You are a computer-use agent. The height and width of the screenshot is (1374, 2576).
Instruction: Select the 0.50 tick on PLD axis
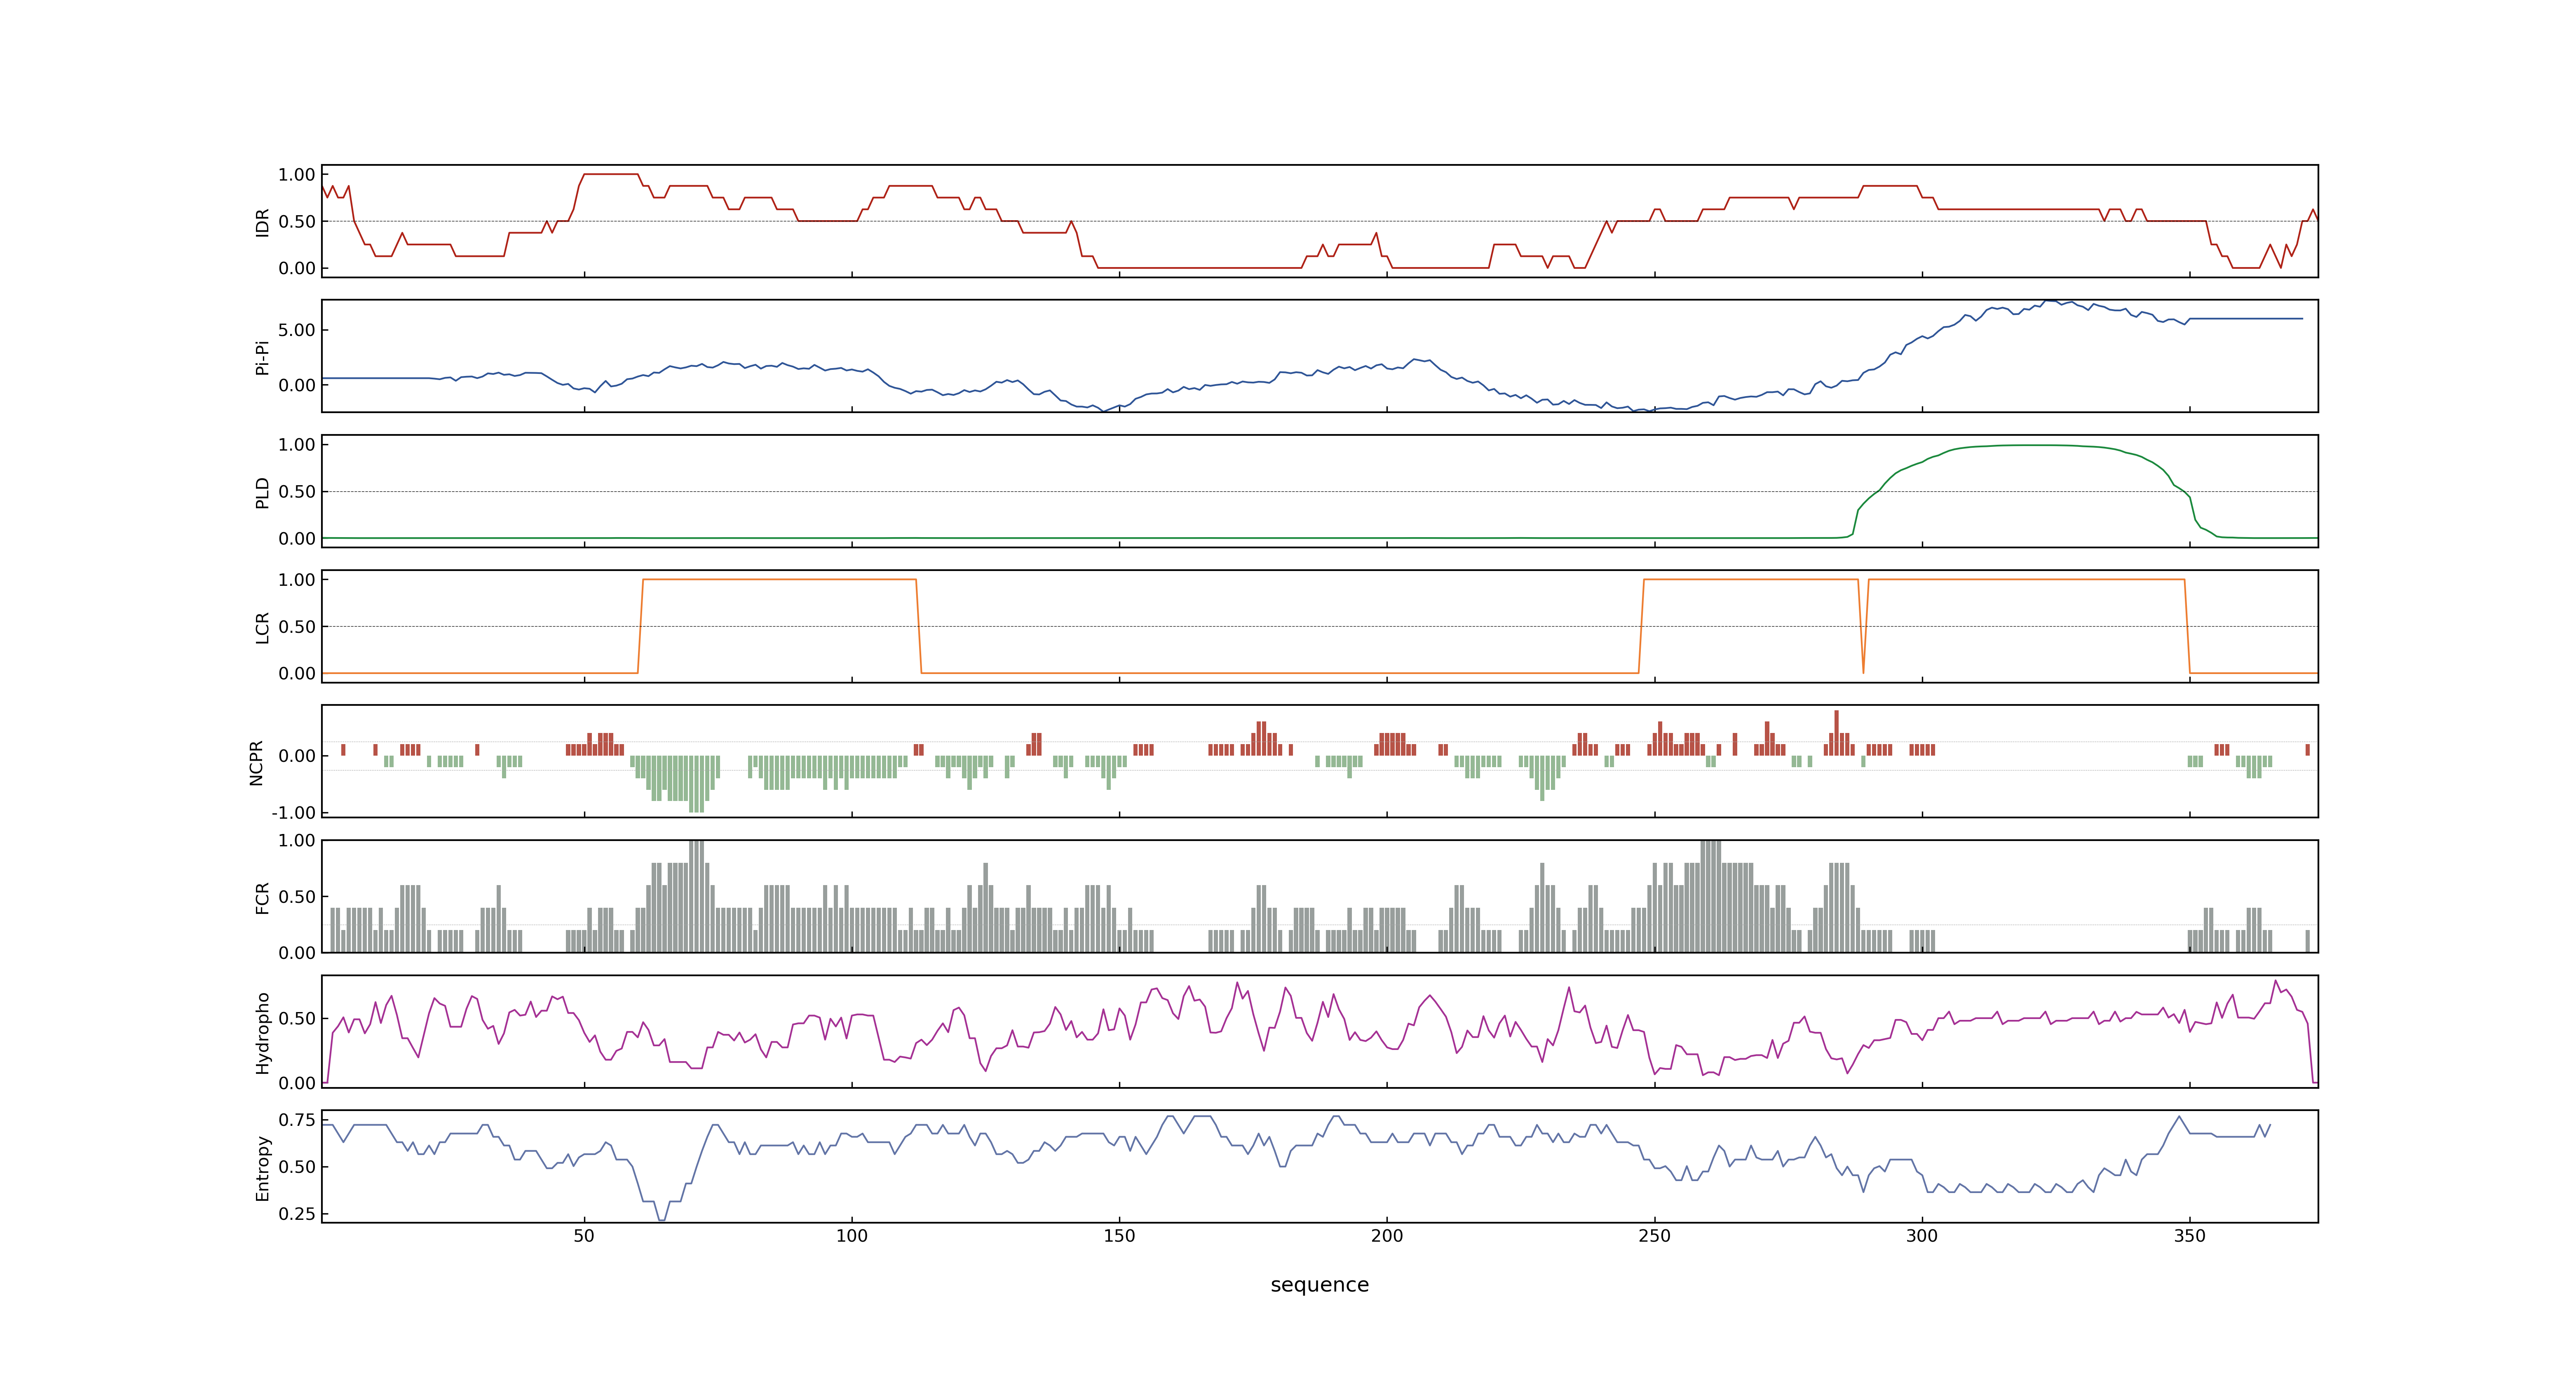click(297, 492)
